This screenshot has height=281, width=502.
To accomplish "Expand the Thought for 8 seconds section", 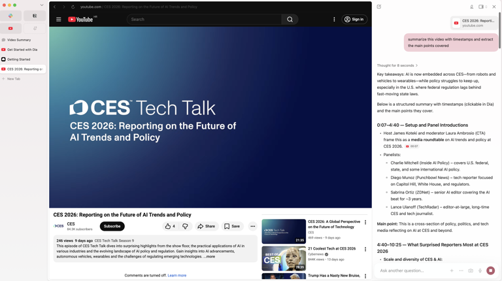I will coord(397,65).
